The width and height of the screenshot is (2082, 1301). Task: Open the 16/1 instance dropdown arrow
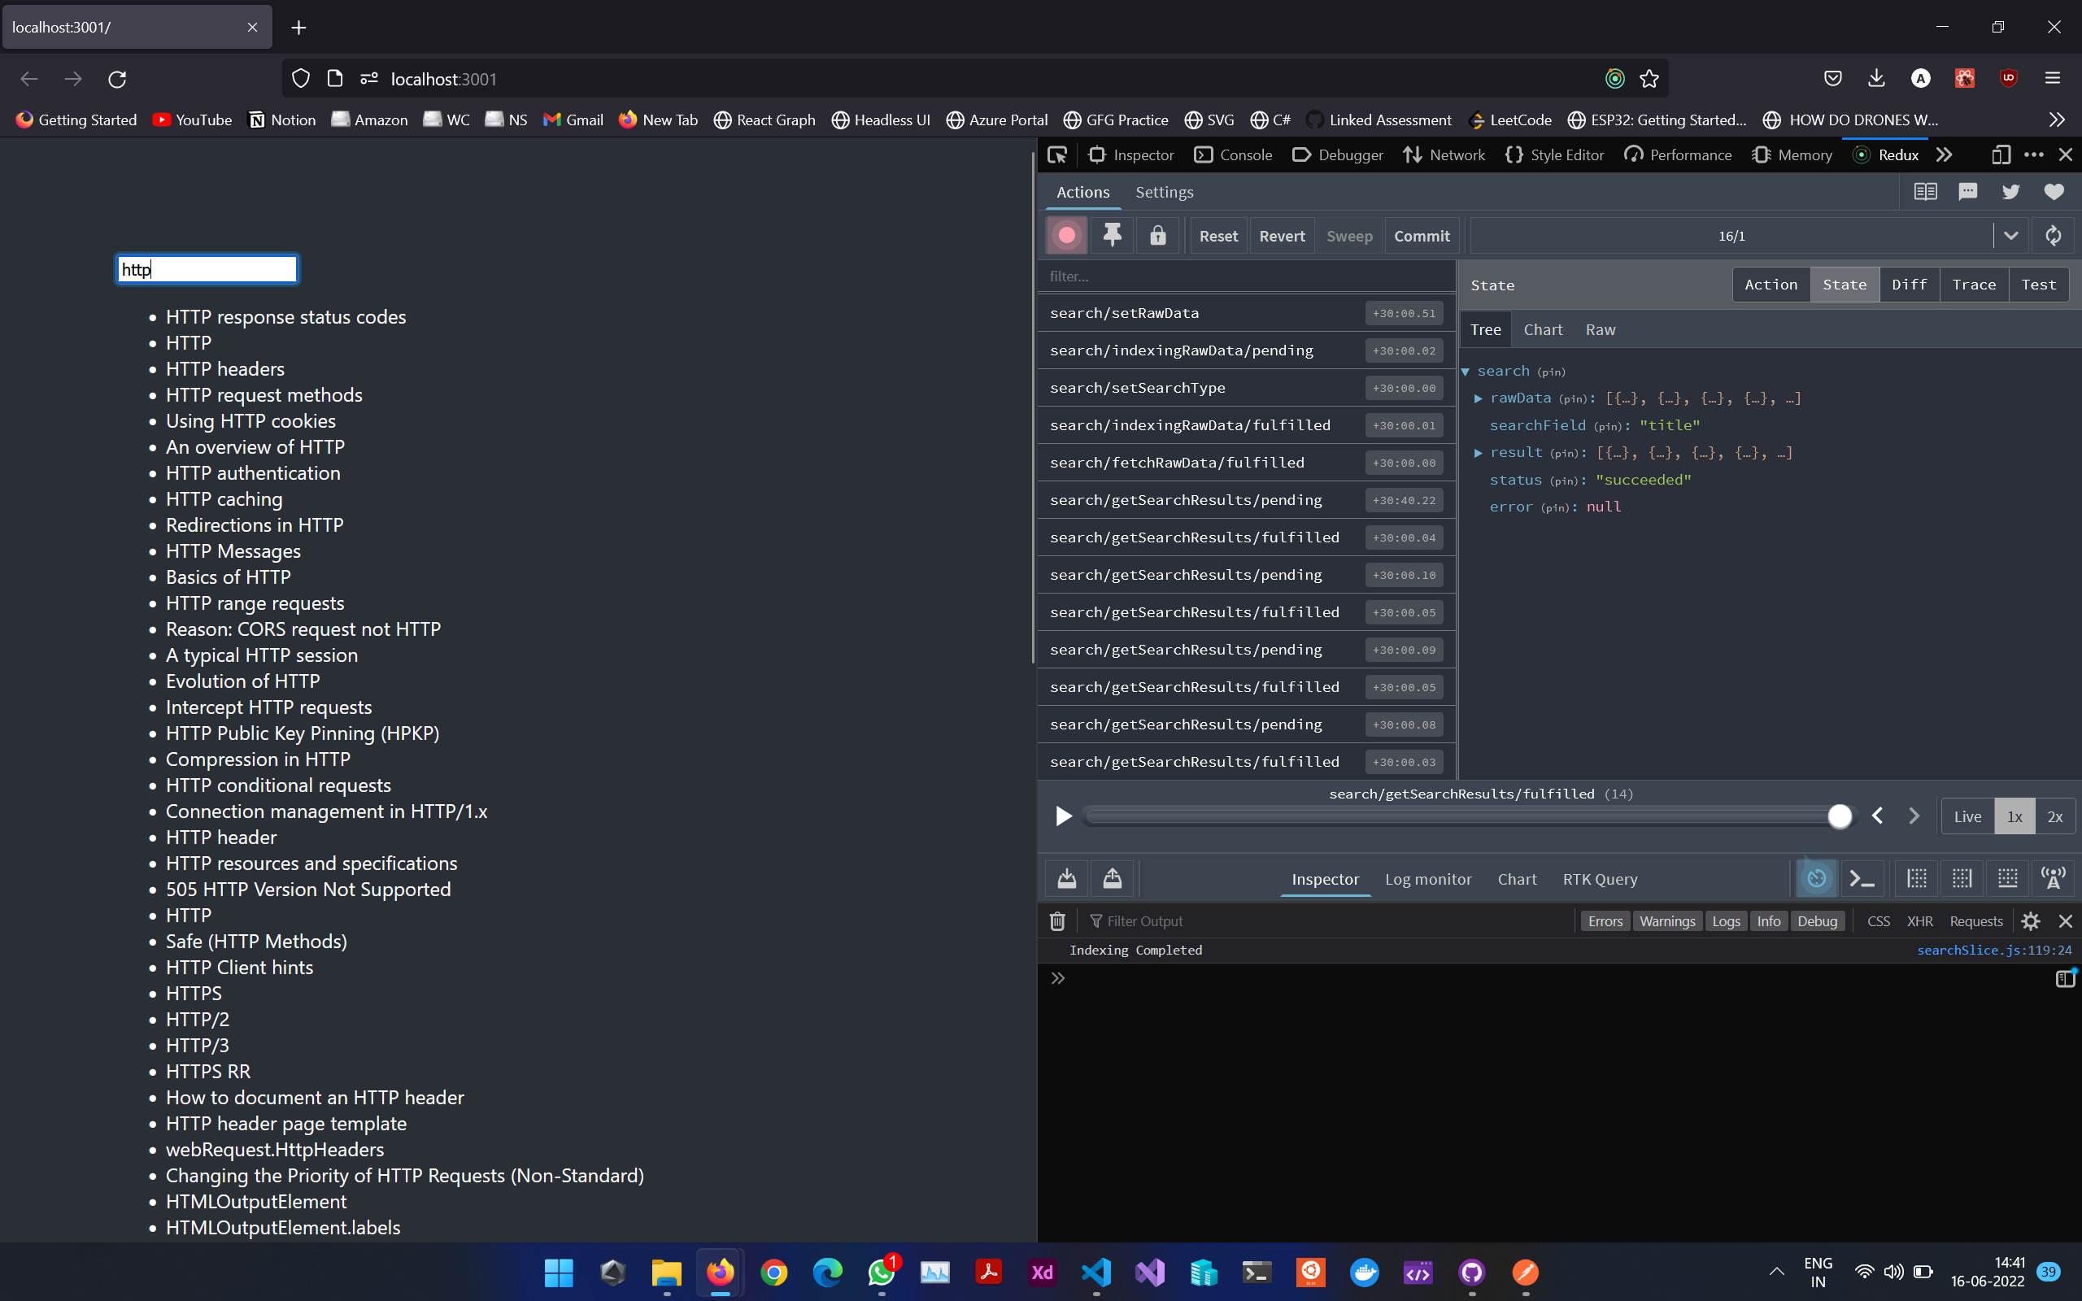coord(2010,235)
